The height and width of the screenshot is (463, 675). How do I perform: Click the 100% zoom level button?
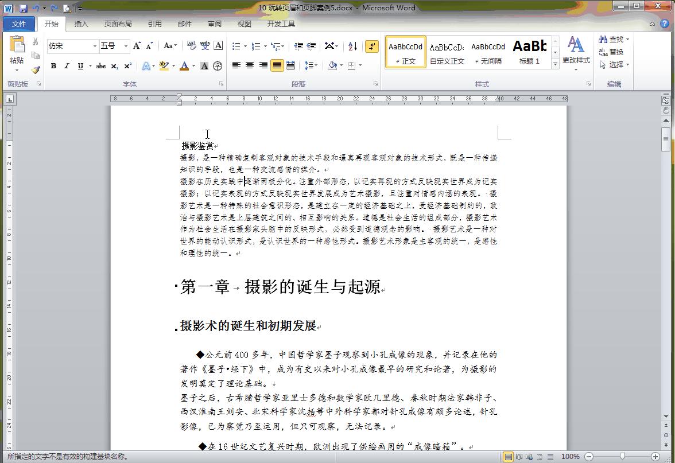click(570, 457)
